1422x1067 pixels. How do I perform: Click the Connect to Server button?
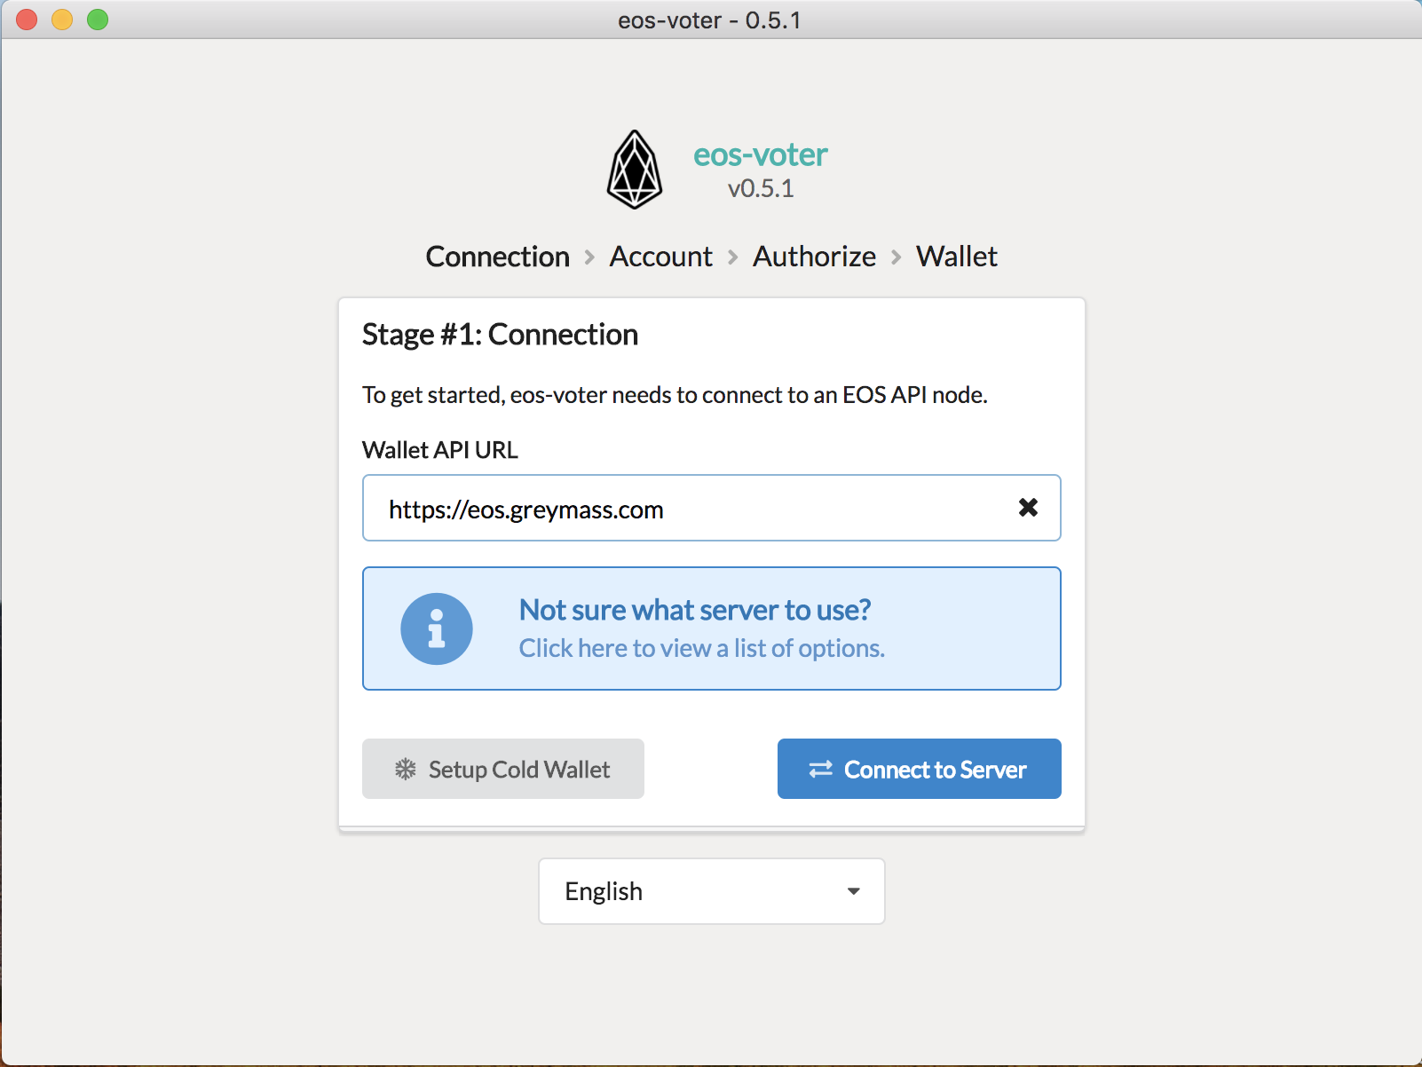coord(920,769)
